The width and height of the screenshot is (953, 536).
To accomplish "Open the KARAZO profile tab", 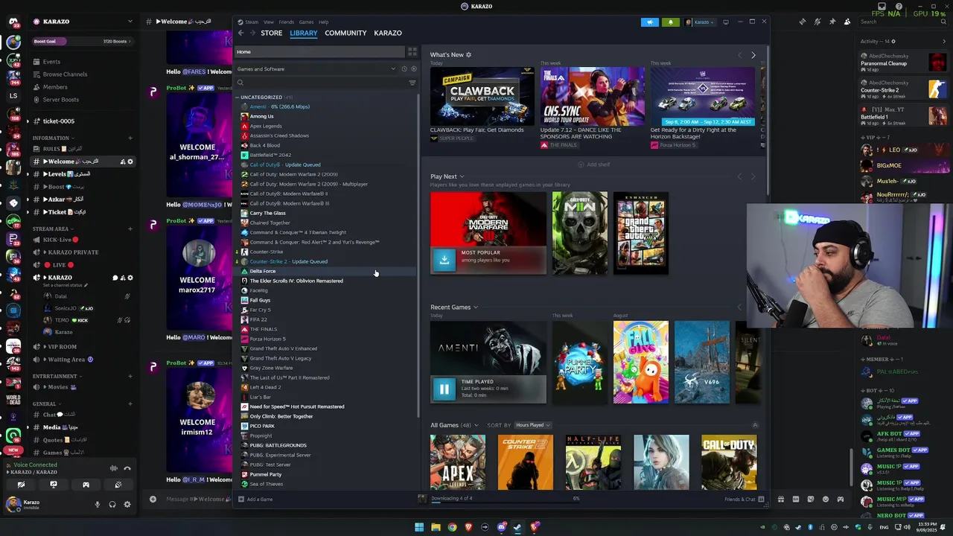I will [x=388, y=33].
